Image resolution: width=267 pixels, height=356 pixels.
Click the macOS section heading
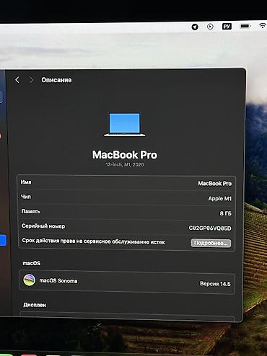32,263
